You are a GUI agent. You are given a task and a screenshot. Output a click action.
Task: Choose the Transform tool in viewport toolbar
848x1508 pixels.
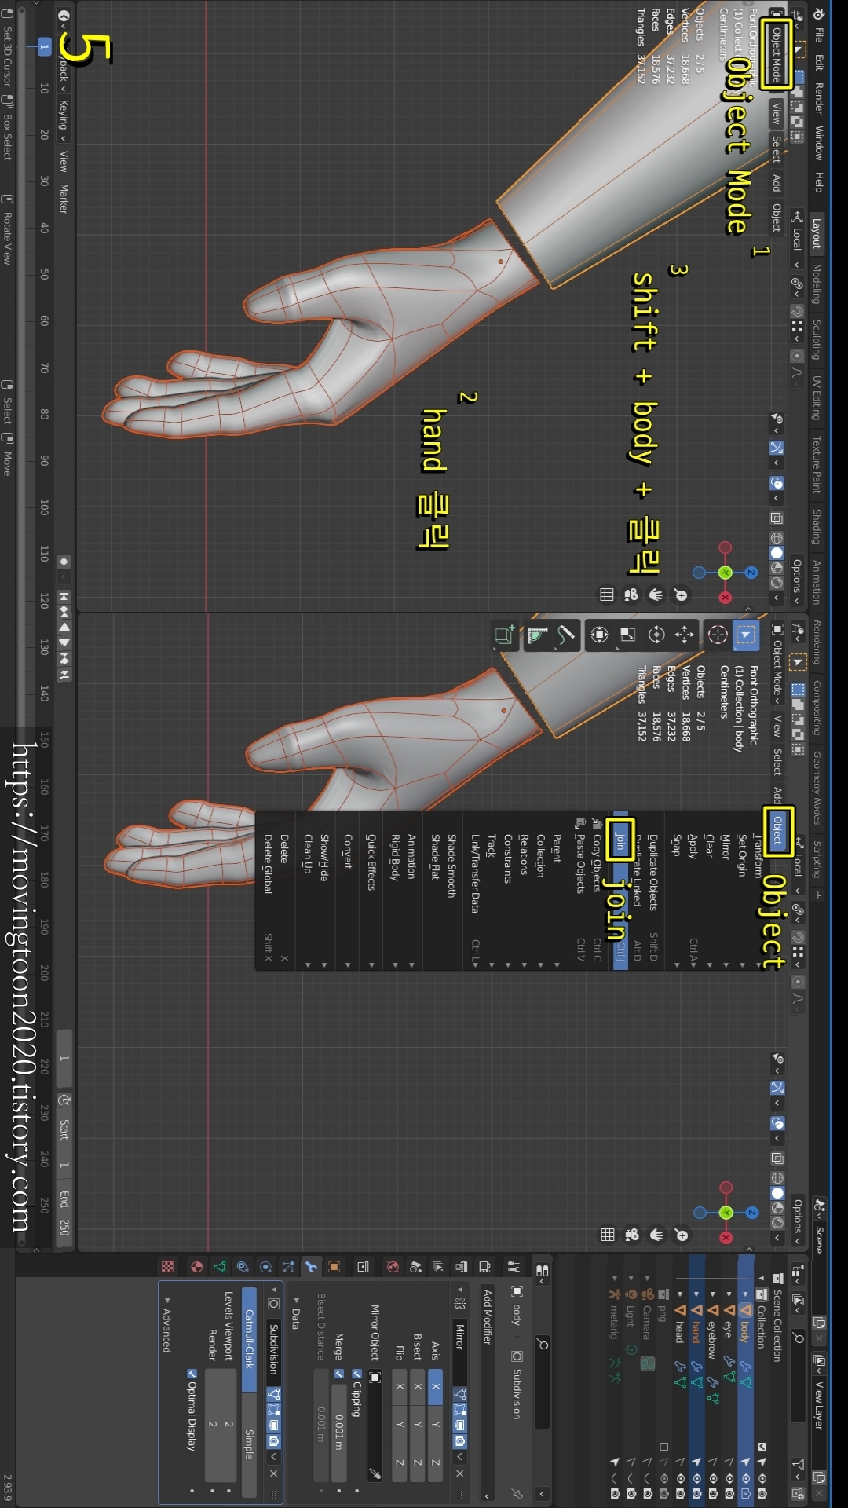599,635
